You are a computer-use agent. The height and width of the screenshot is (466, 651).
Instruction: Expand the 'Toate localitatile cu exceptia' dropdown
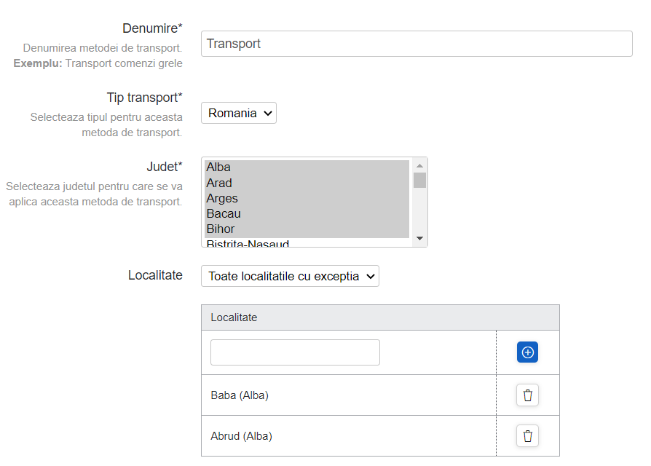290,276
